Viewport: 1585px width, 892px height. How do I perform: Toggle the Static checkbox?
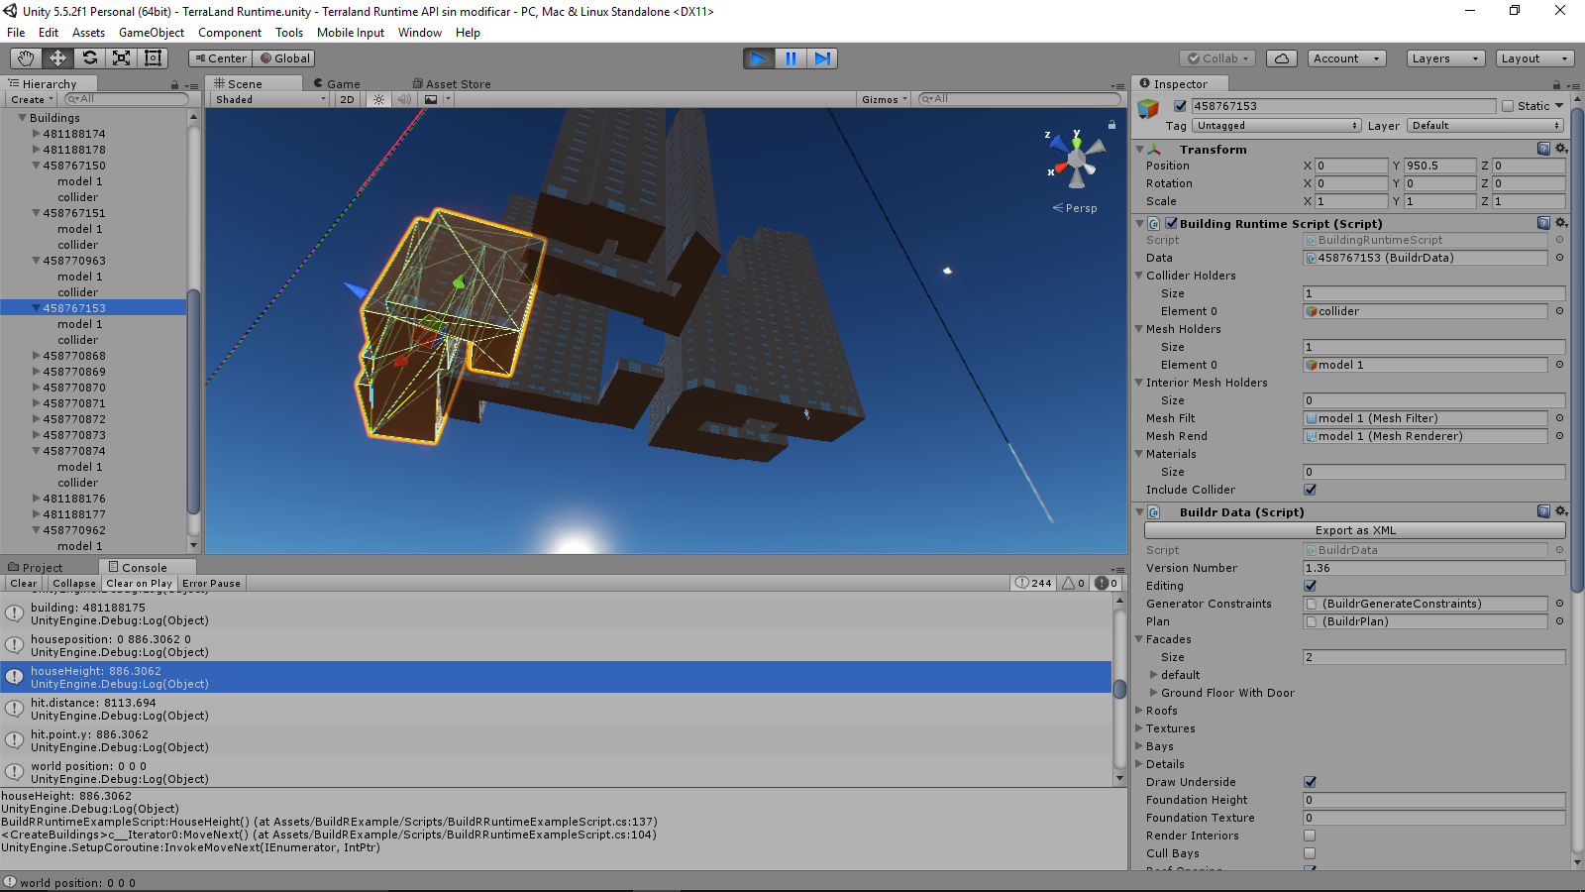coord(1508,106)
